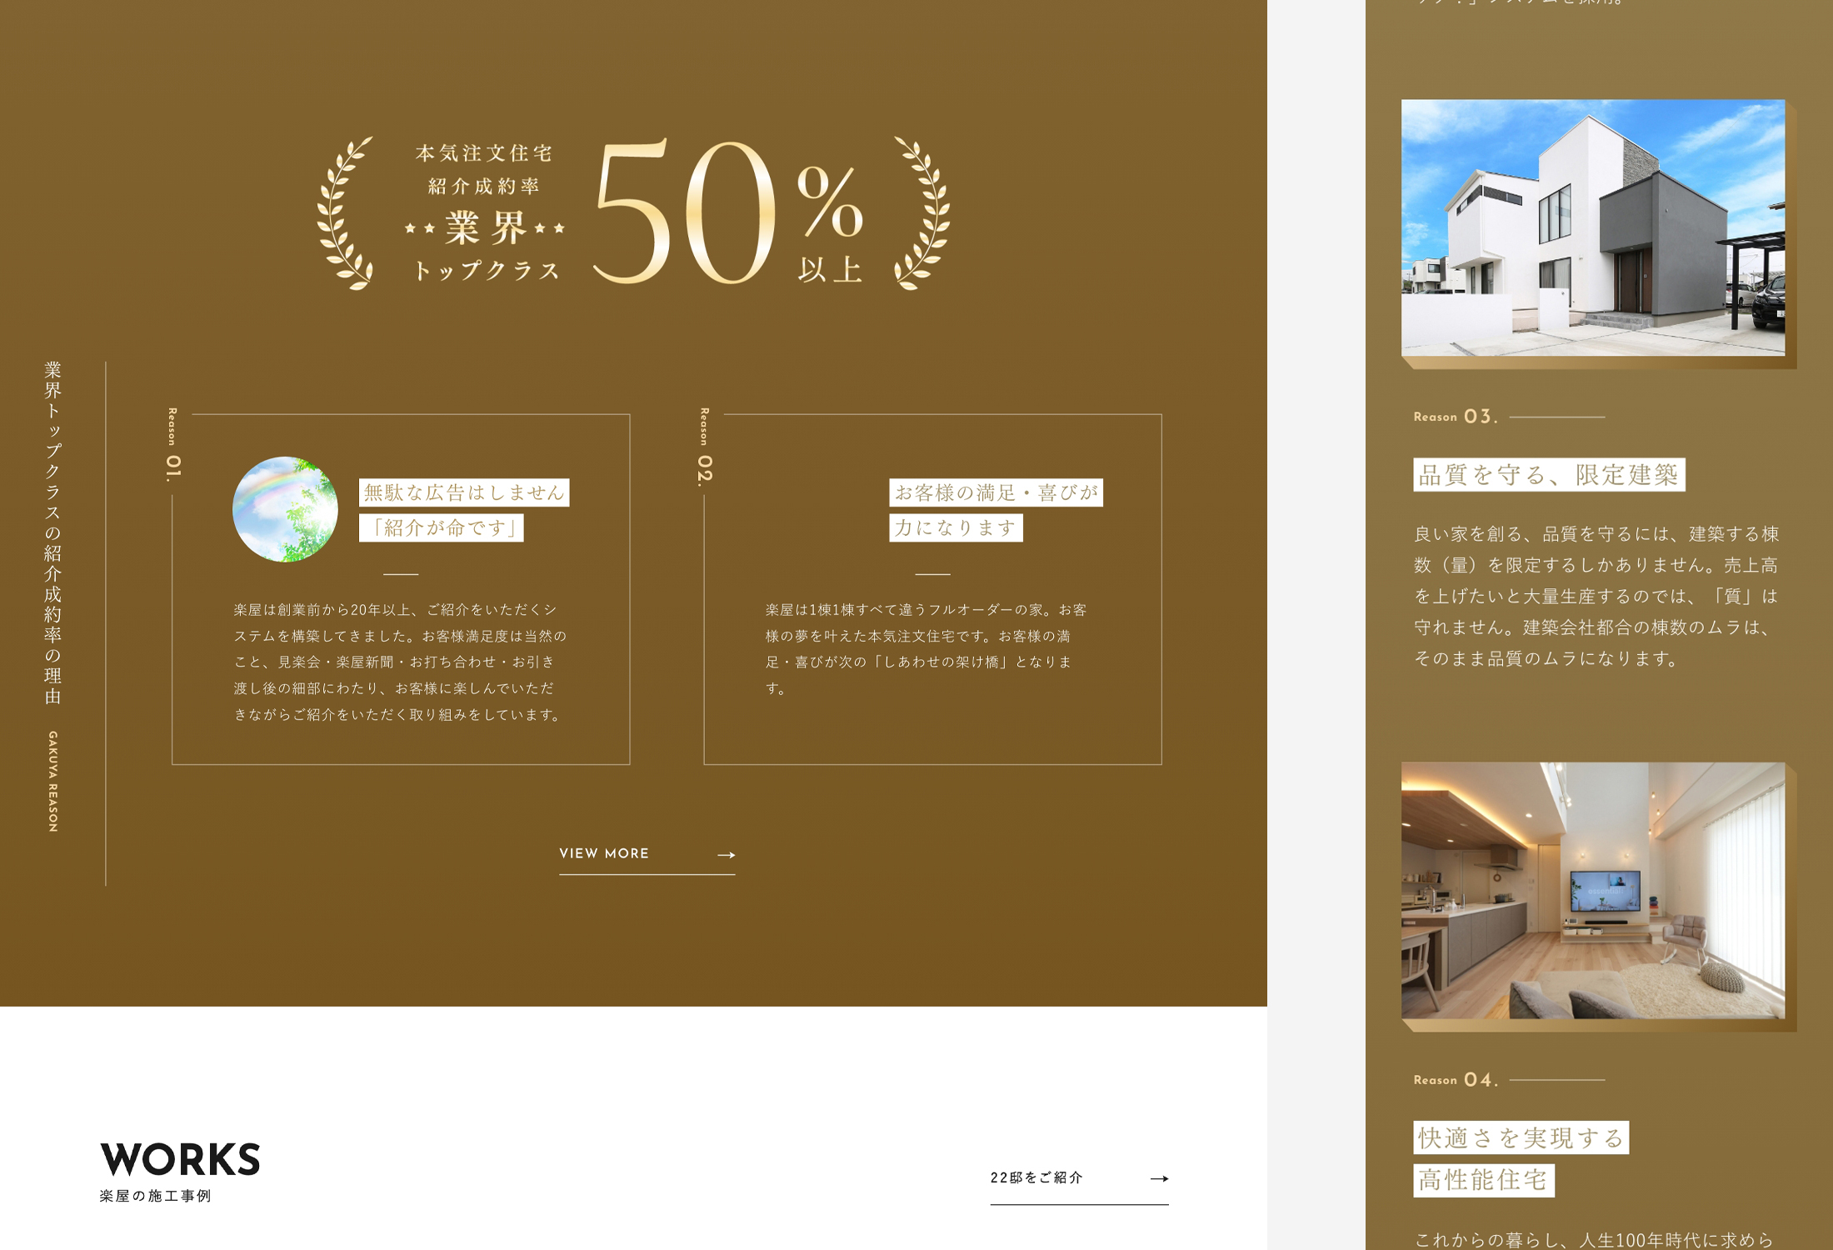Image resolution: width=1833 pixels, height=1250 pixels.
Task: Click the Reason 03. label
Action: (1455, 417)
